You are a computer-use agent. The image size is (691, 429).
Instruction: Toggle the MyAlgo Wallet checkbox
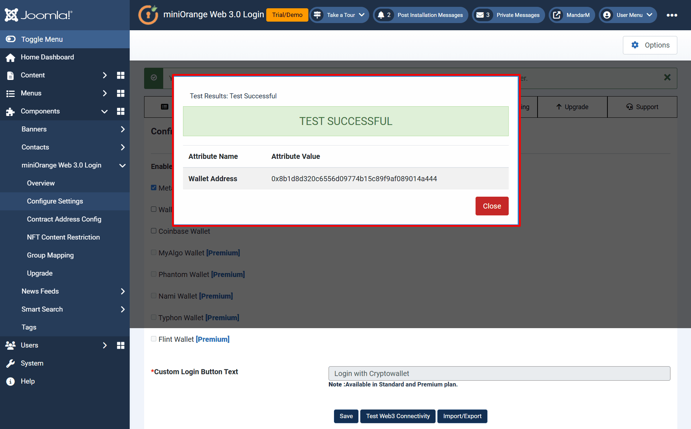point(153,253)
